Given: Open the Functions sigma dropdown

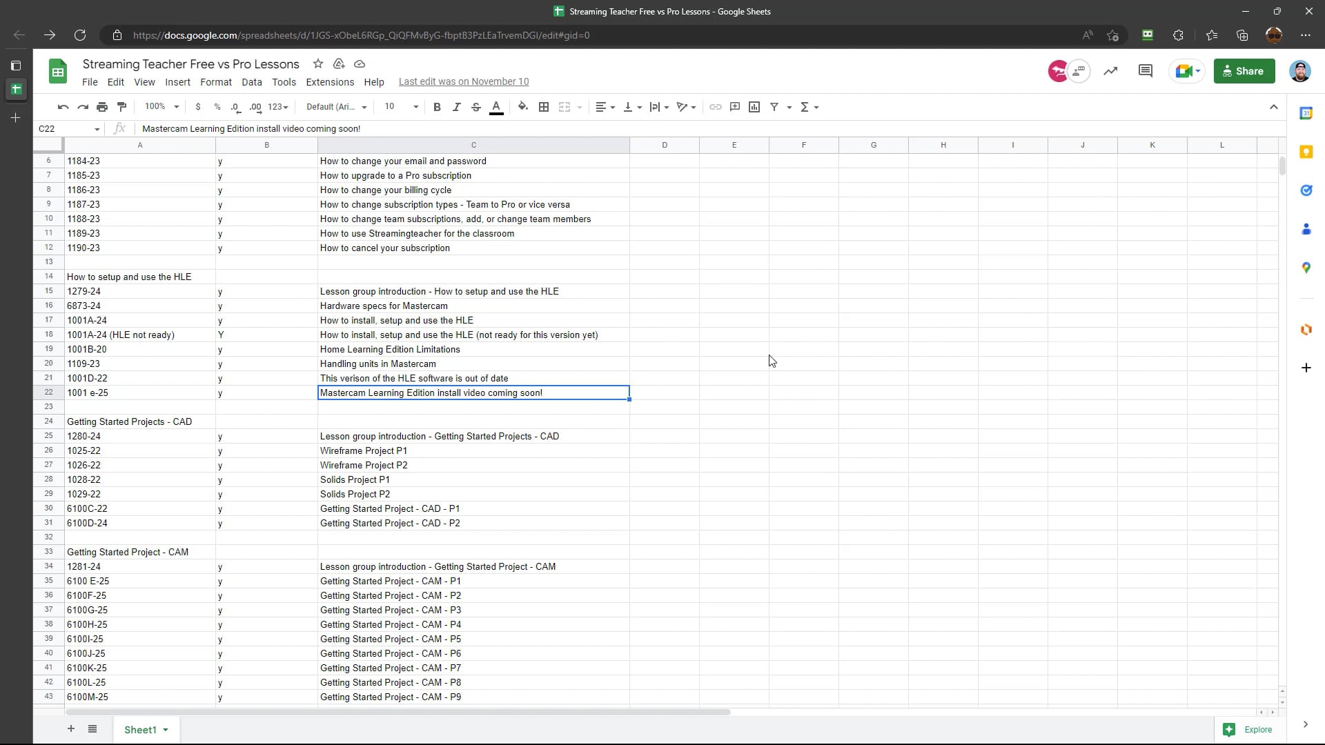Looking at the screenshot, I should (809, 107).
